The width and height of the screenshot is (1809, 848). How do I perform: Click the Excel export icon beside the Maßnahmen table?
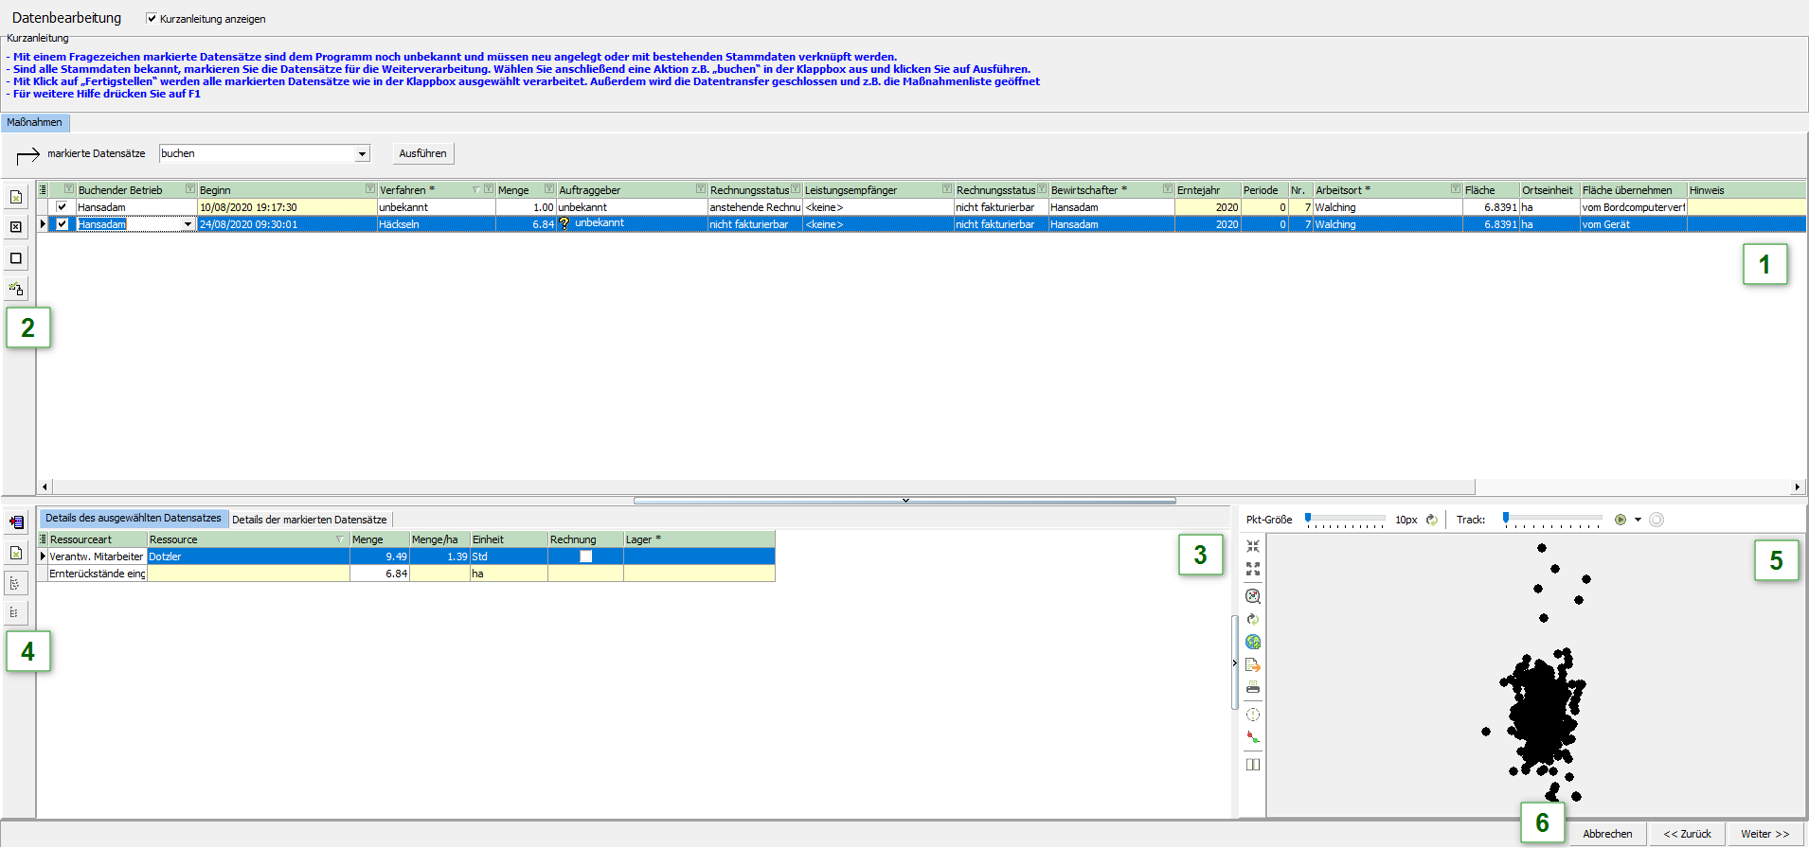[16, 197]
